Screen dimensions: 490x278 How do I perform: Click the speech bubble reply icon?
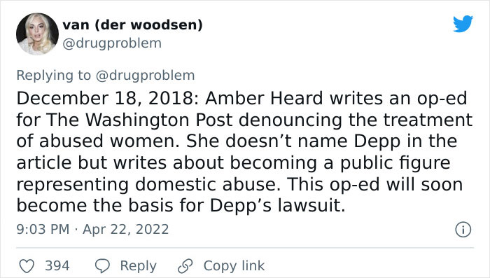coord(102,266)
